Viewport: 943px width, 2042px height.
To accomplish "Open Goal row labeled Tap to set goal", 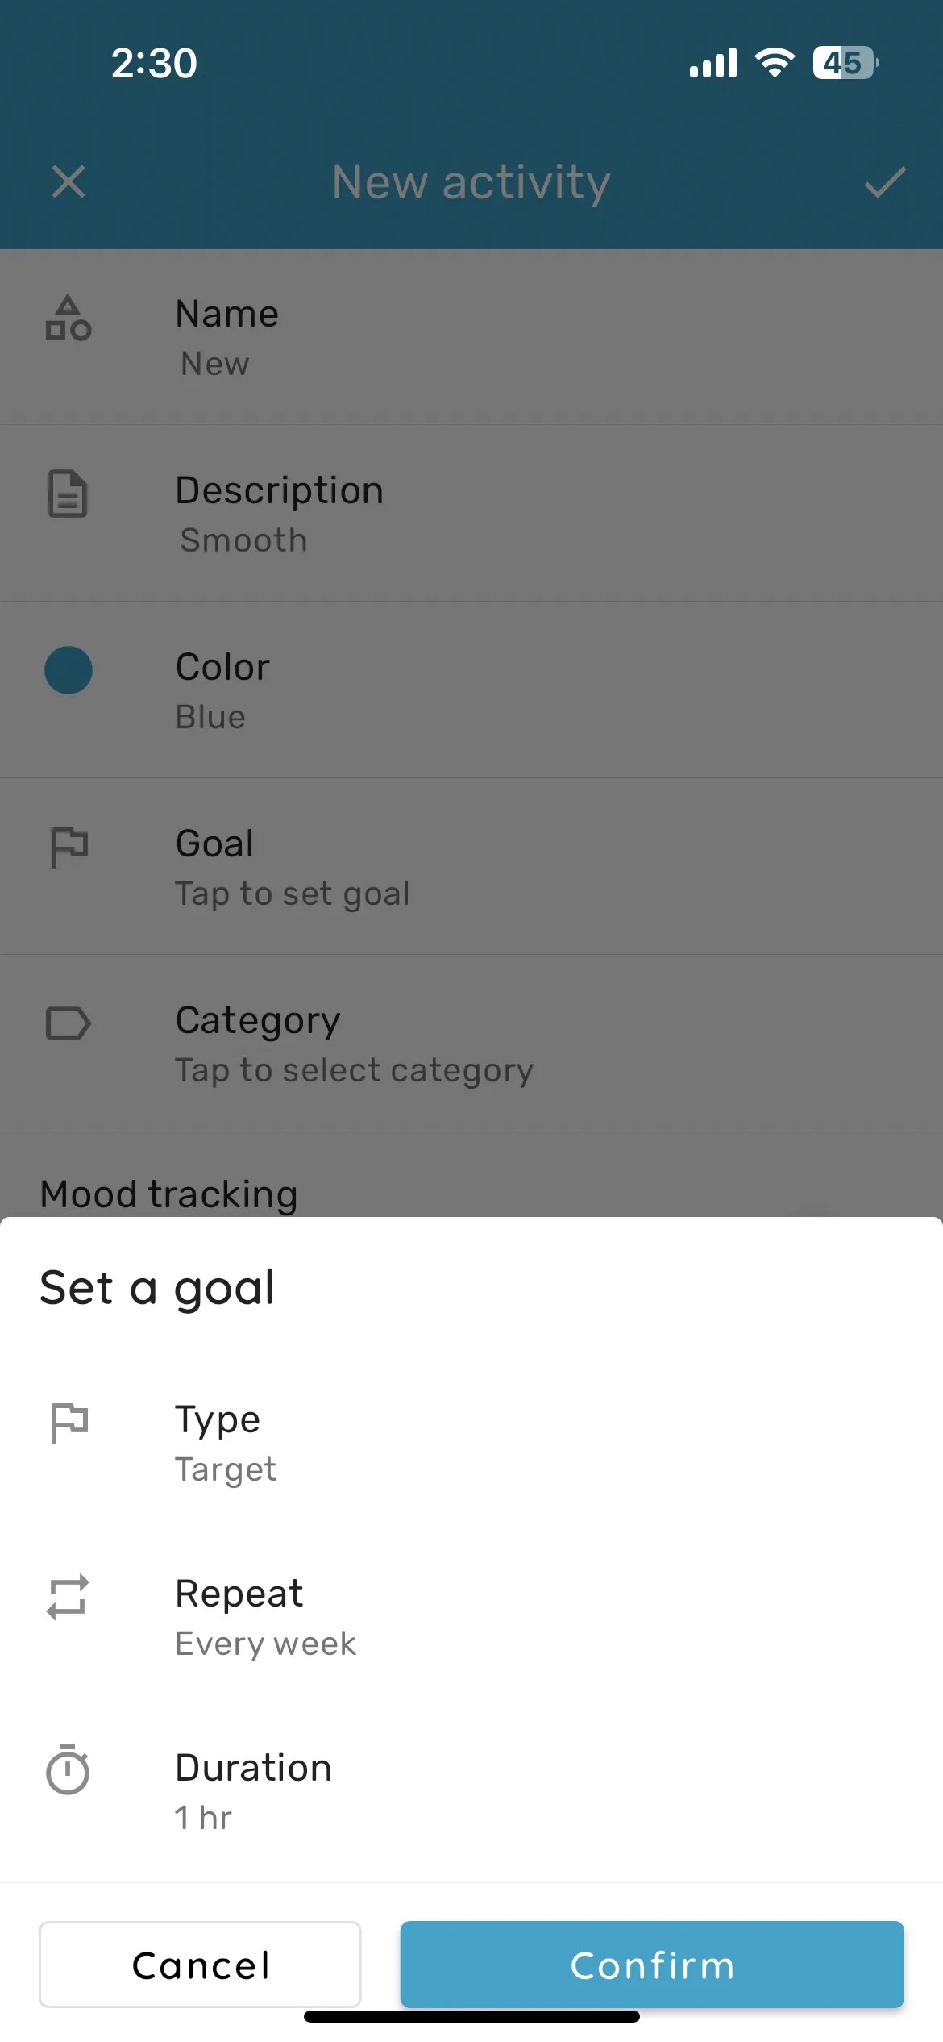I will click(471, 867).
